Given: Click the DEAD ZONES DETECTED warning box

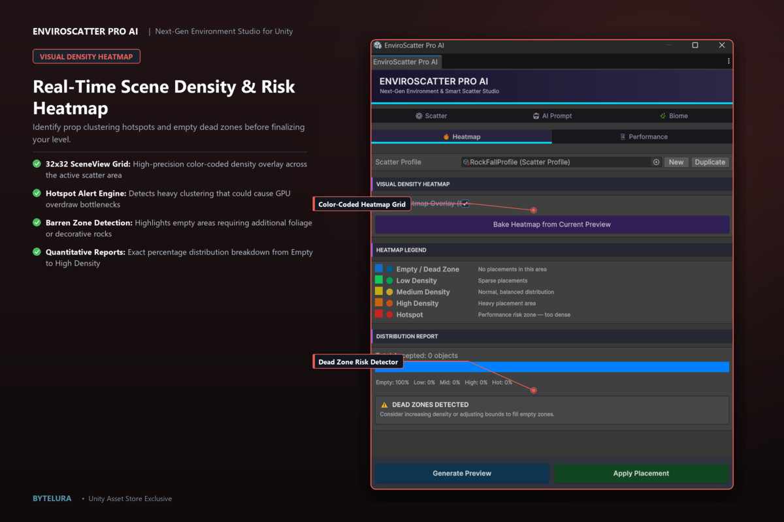Looking at the screenshot, I should (x=552, y=410).
